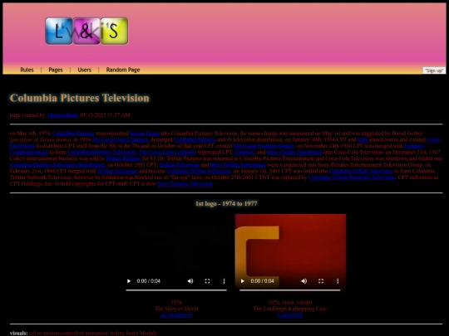This screenshot has width=449, height=336.
Task: Open the page creator's profile link
Action: pos(63,115)
